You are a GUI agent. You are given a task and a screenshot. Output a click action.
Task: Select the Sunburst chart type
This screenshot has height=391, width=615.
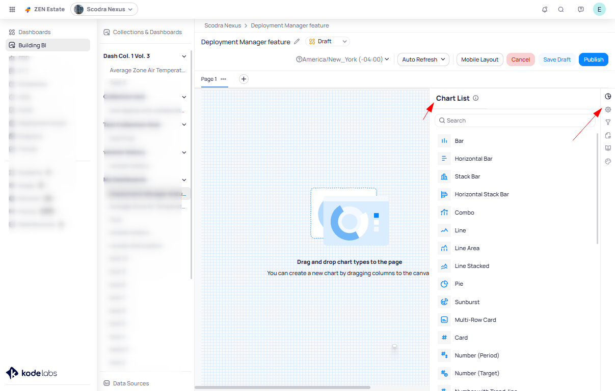click(x=467, y=302)
